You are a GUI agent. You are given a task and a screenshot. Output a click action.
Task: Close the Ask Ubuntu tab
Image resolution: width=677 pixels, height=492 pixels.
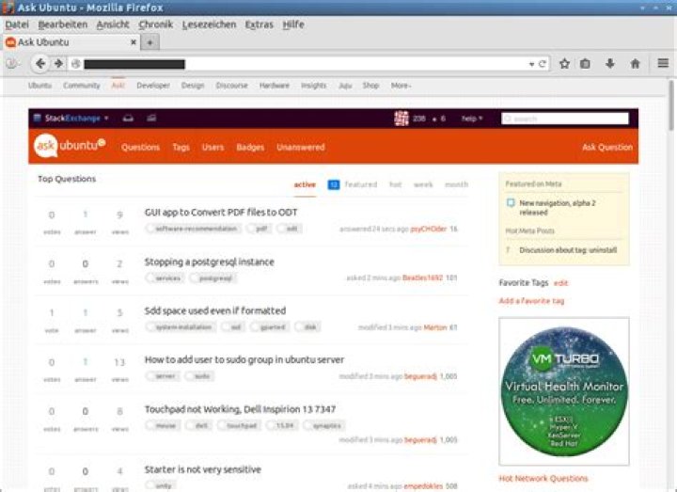click(134, 42)
